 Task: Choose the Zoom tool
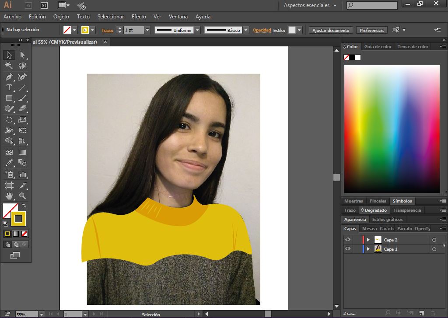[22, 196]
